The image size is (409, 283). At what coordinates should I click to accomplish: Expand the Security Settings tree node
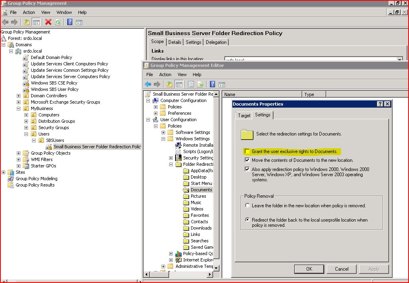click(x=171, y=157)
